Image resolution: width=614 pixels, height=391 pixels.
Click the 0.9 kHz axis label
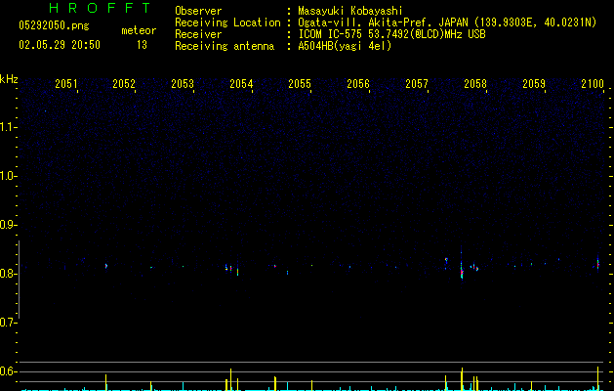click(x=9, y=225)
